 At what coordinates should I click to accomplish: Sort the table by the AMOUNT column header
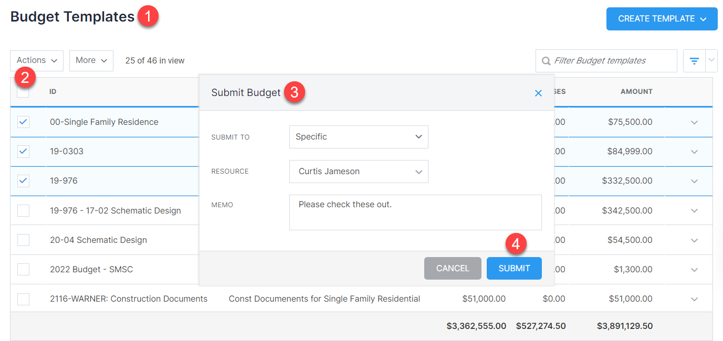click(x=636, y=91)
